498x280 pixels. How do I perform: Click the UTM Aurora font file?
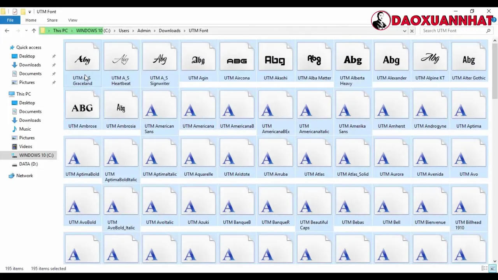pos(391,157)
